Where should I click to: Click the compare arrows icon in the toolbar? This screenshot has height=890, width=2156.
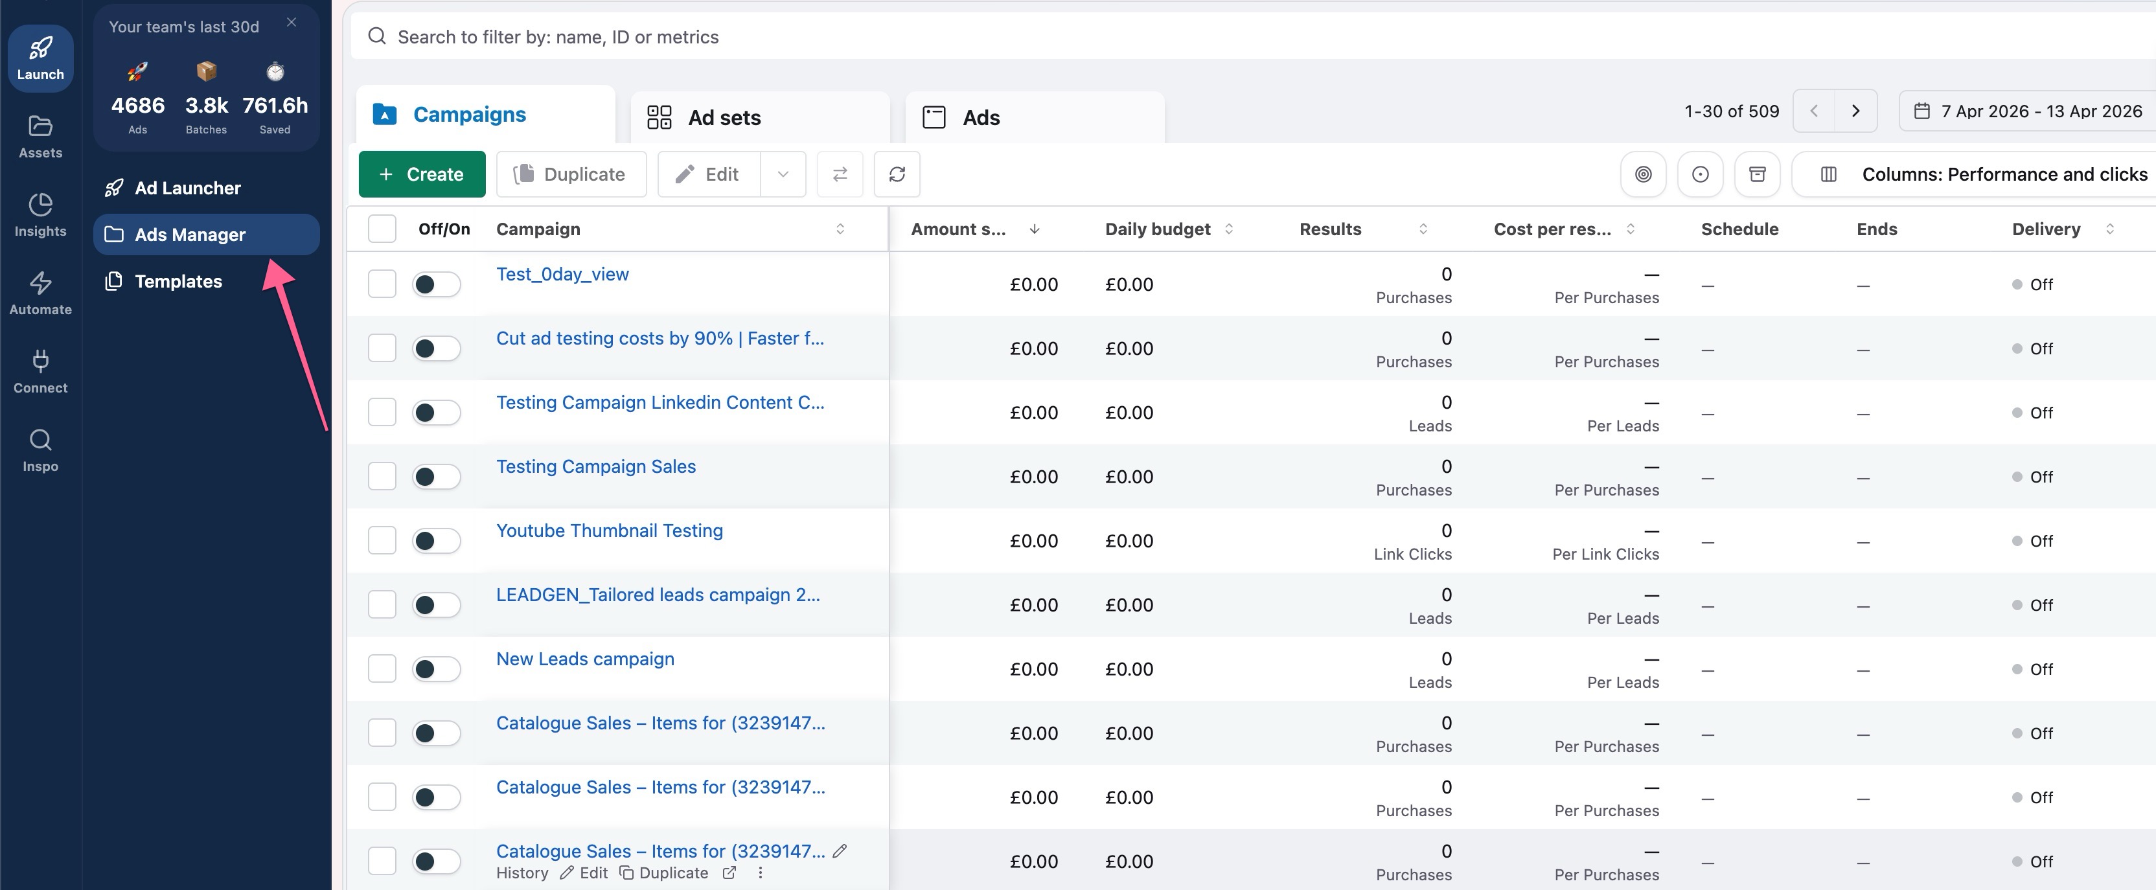(840, 174)
